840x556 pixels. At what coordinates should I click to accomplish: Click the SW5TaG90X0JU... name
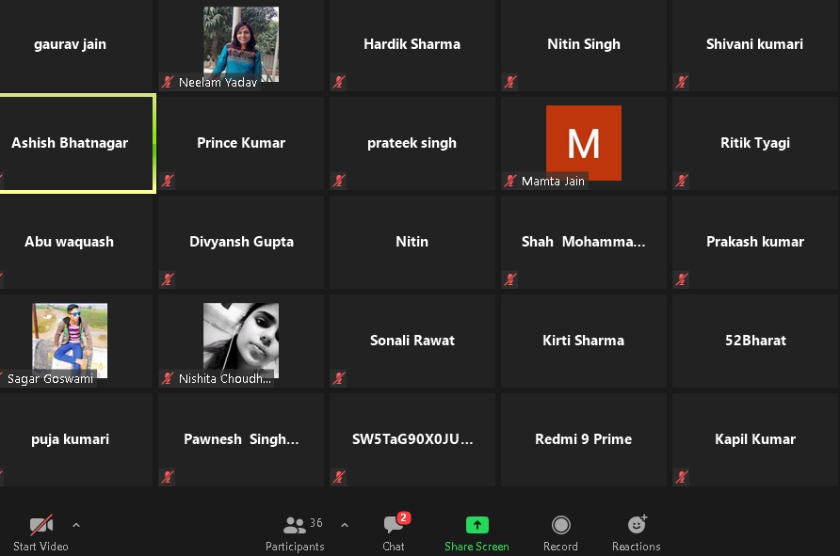point(412,439)
